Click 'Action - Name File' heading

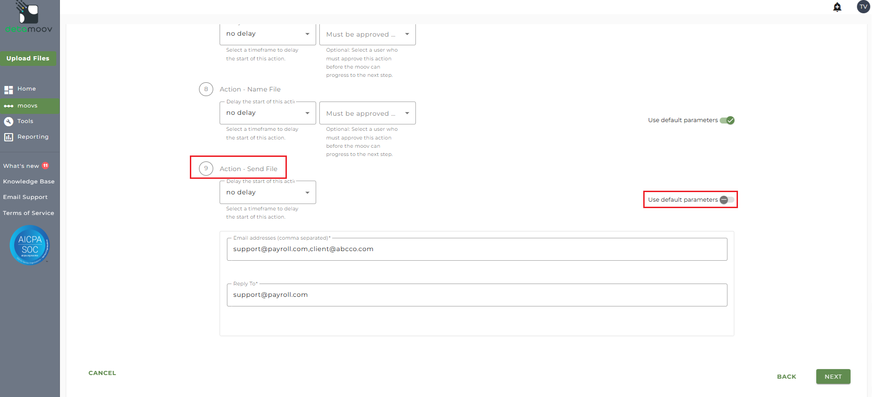click(250, 90)
